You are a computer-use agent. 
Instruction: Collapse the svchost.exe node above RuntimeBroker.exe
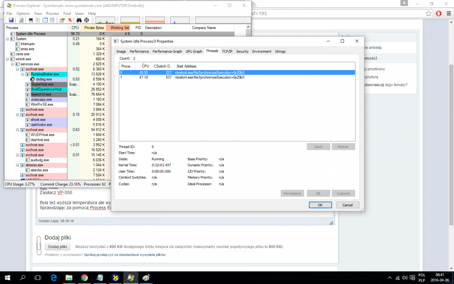coord(18,69)
